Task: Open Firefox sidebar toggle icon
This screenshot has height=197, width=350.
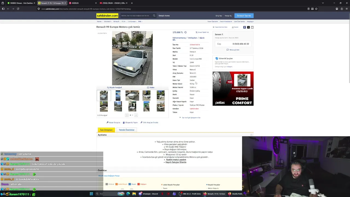Action: point(3,9)
